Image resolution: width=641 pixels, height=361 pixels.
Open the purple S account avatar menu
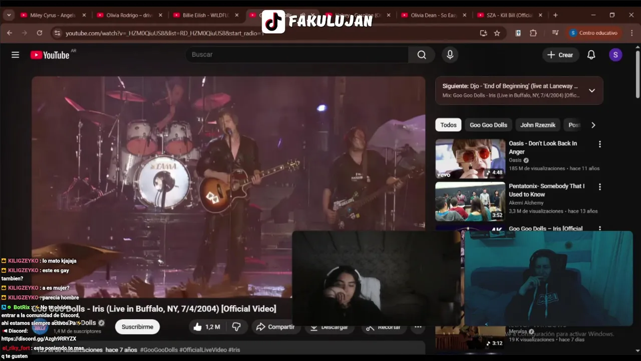click(x=615, y=55)
